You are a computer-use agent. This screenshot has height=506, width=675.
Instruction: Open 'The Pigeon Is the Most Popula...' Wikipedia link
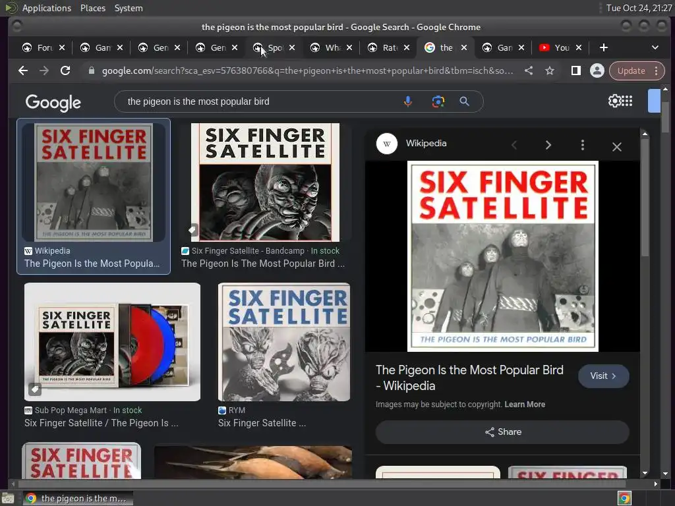[92, 264]
